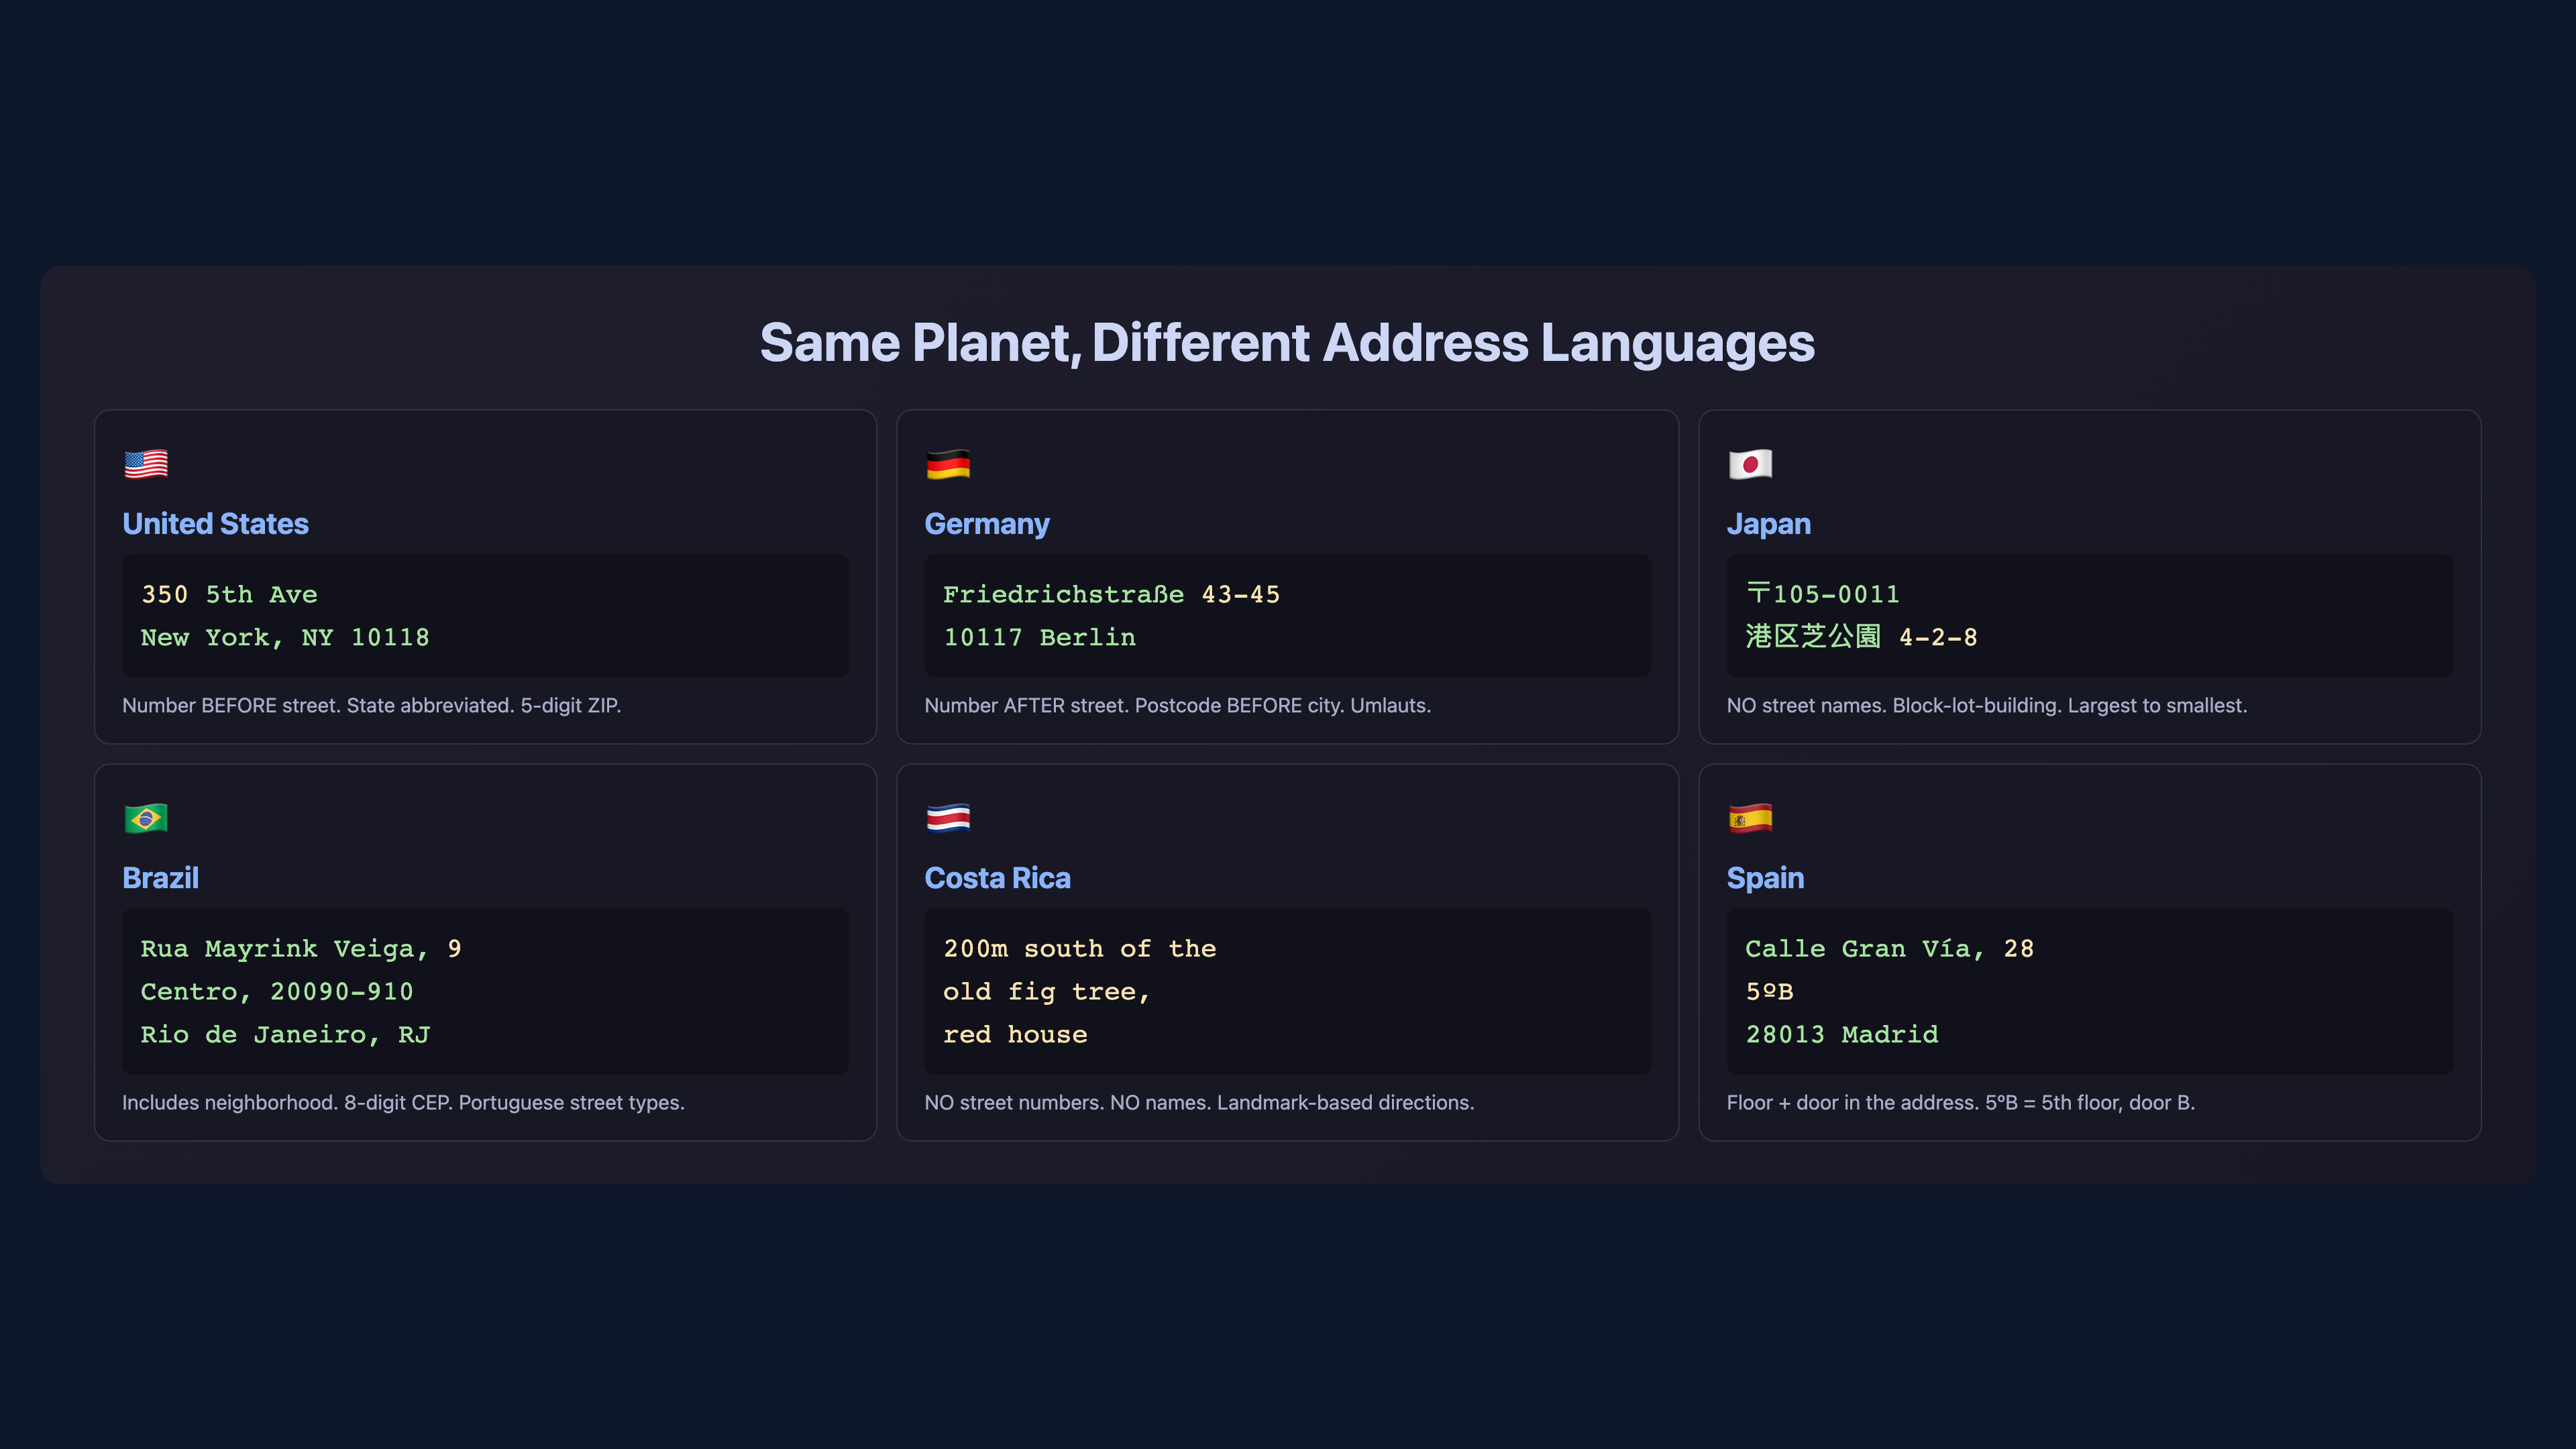2576x1449 pixels.
Task: Click the line 'old fig tree,'
Action: coord(1047,992)
